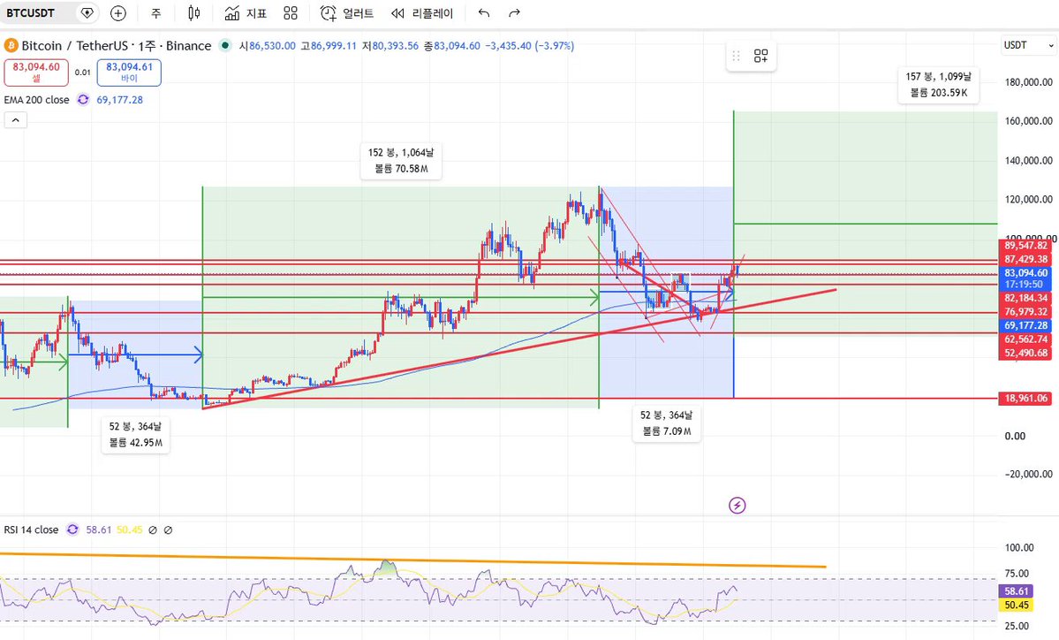This screenshot has height=640, width=1059.
Task: Click the orange Bitcoin logo in the legend
Action: click(10, 46)
